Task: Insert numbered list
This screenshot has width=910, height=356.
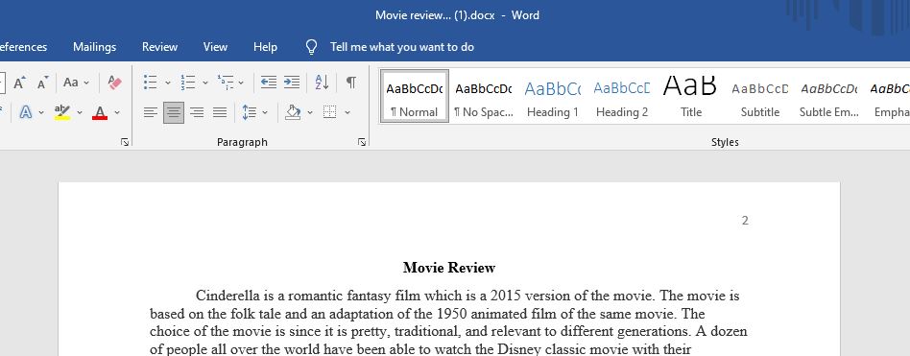Action: point(187,83)
